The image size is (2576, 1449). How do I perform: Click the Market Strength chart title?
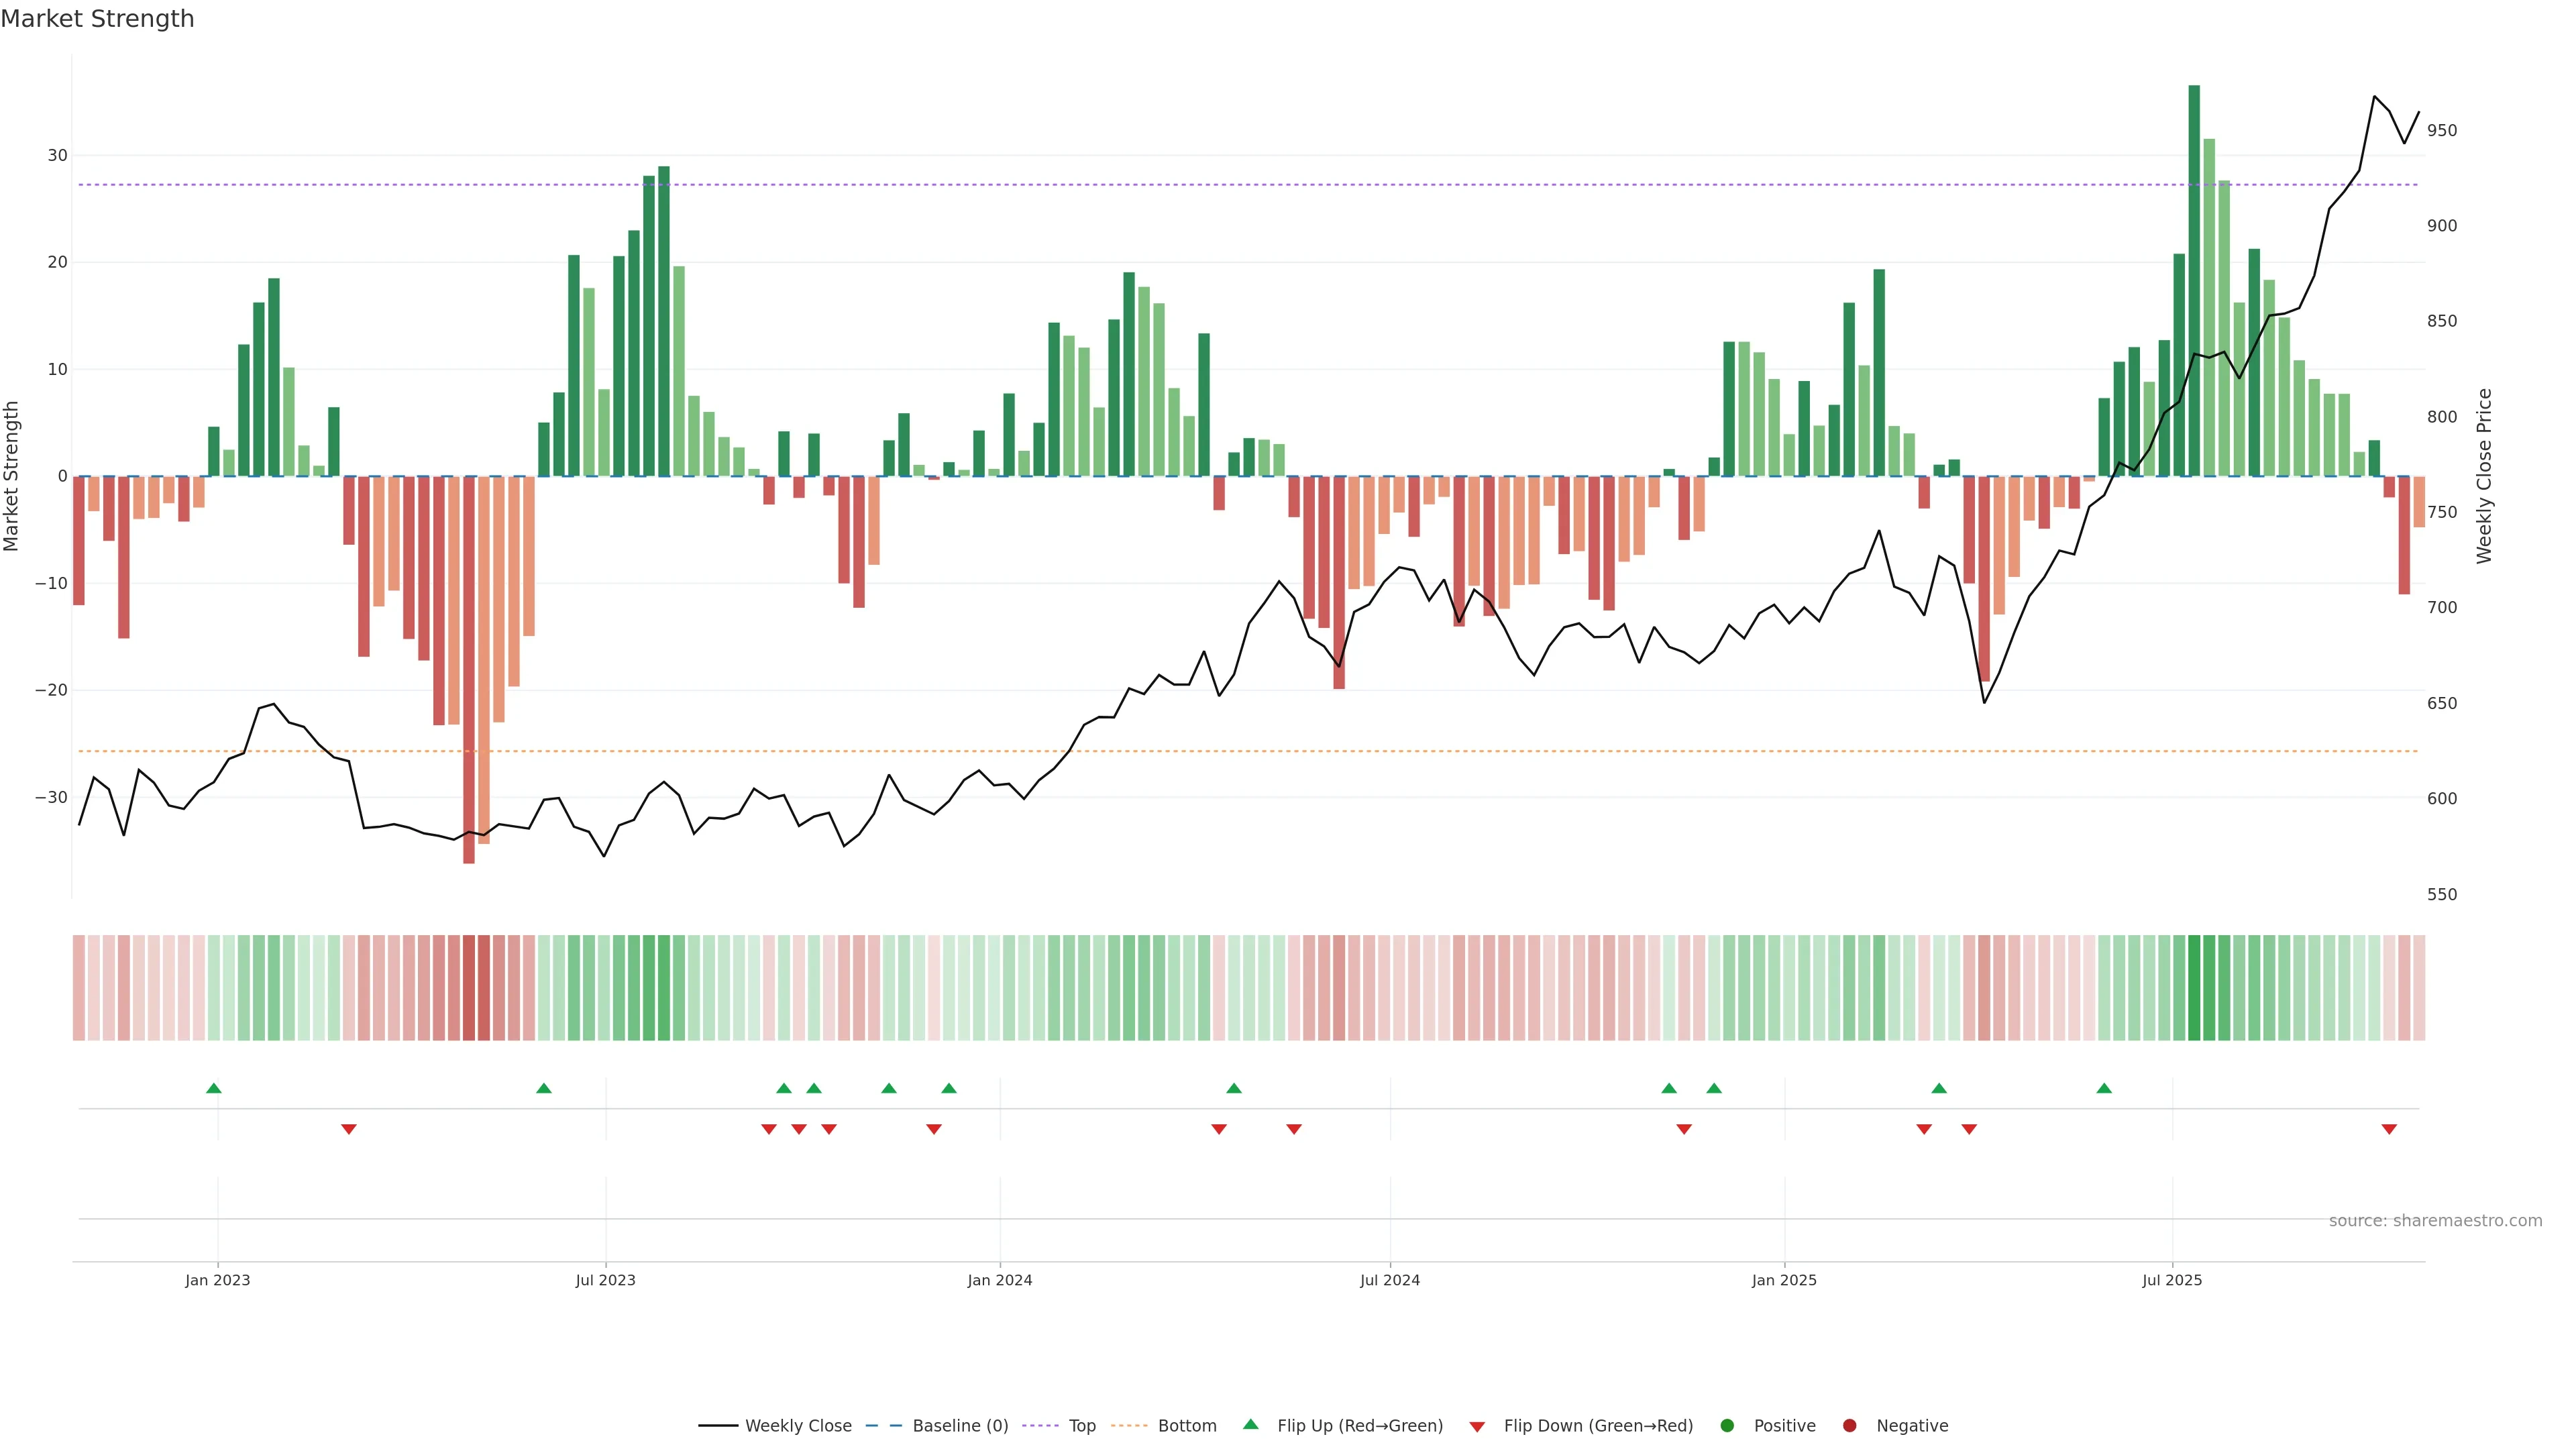(x=97, y=19)
